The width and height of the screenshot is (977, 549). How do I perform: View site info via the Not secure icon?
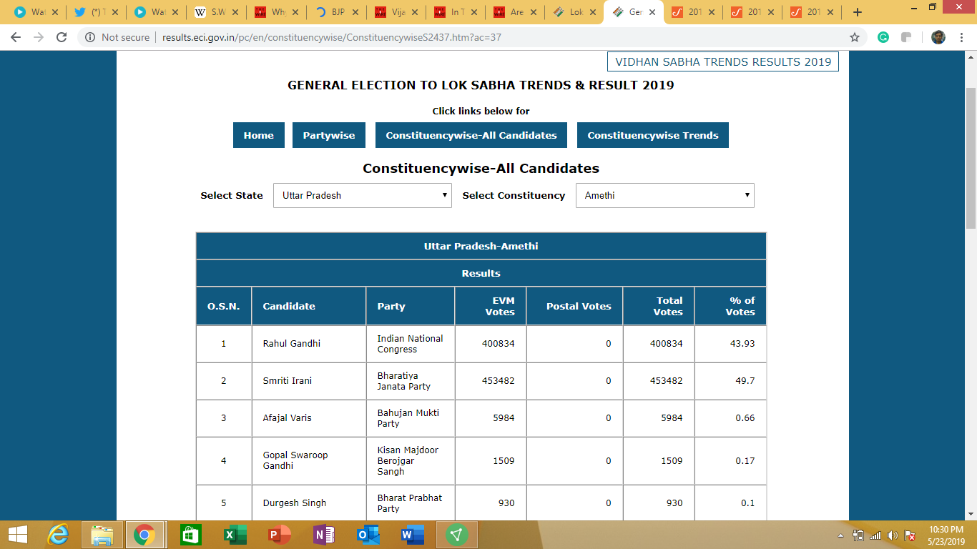(x=90, y=37)
